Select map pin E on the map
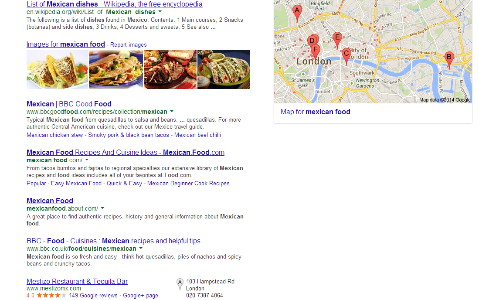Viewport: 479px width, 300px height. 337,40
